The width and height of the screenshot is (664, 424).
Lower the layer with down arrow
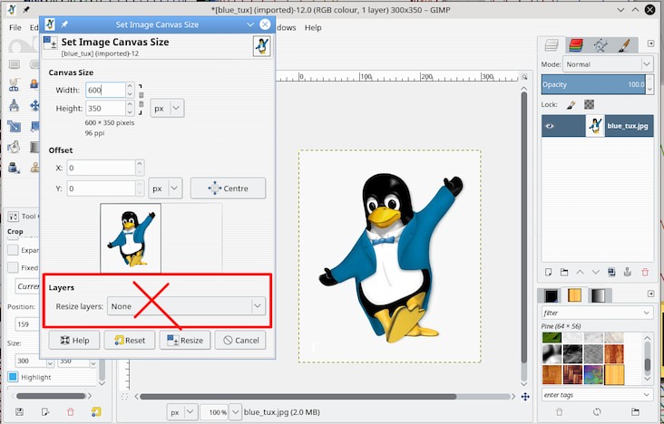(x=596, y=272)
